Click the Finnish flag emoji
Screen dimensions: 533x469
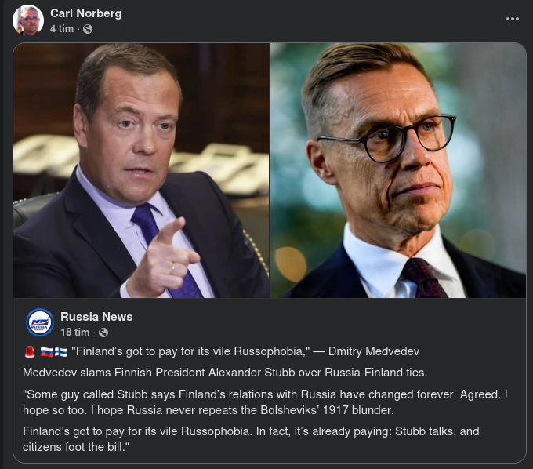[61, 352]
